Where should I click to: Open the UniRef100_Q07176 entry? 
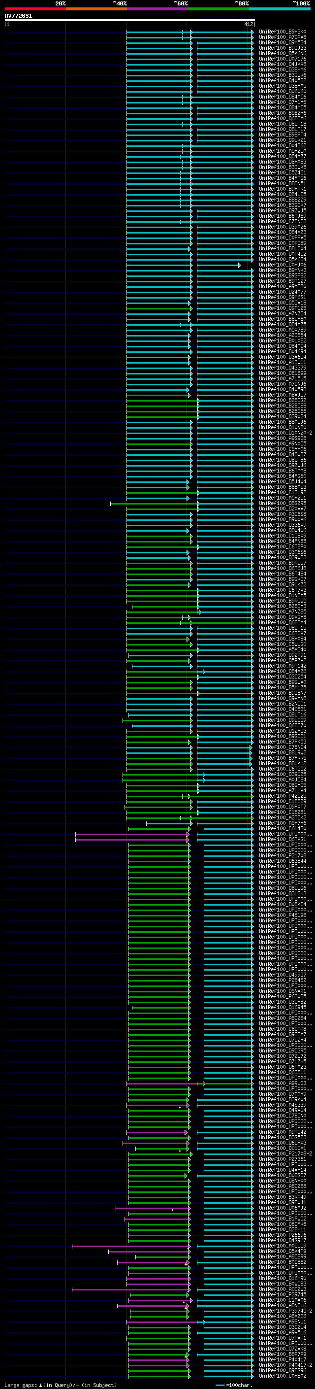tap(283, 59)
